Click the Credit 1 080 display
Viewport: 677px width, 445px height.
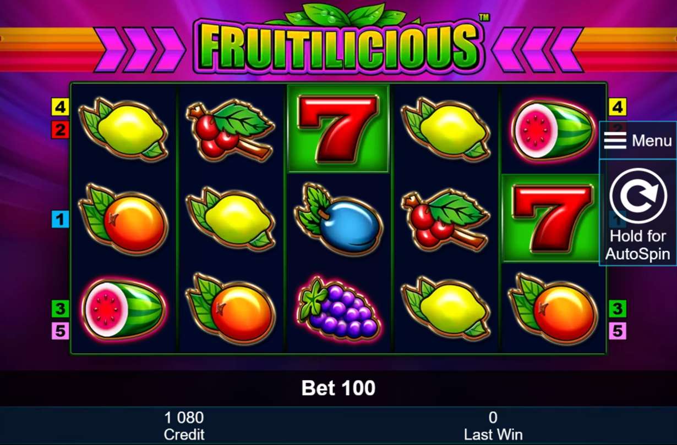(x=184, y=426)
